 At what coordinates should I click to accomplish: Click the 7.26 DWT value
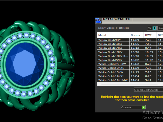tap(148, 40)
